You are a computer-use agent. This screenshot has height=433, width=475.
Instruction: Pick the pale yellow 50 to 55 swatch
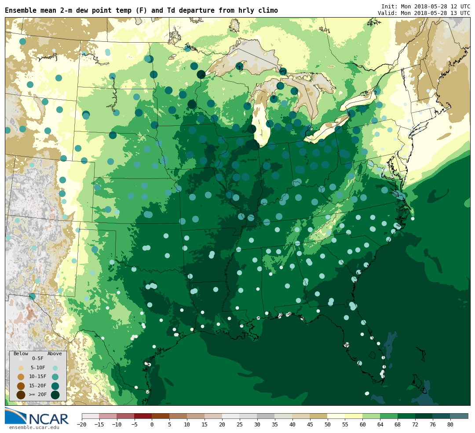tap(336, 416)
